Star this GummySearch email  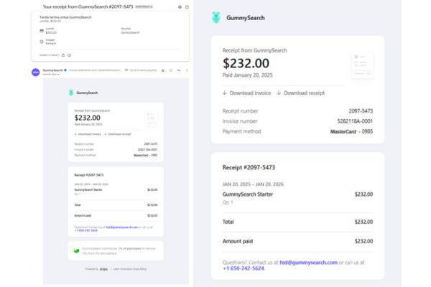(163, 70)
